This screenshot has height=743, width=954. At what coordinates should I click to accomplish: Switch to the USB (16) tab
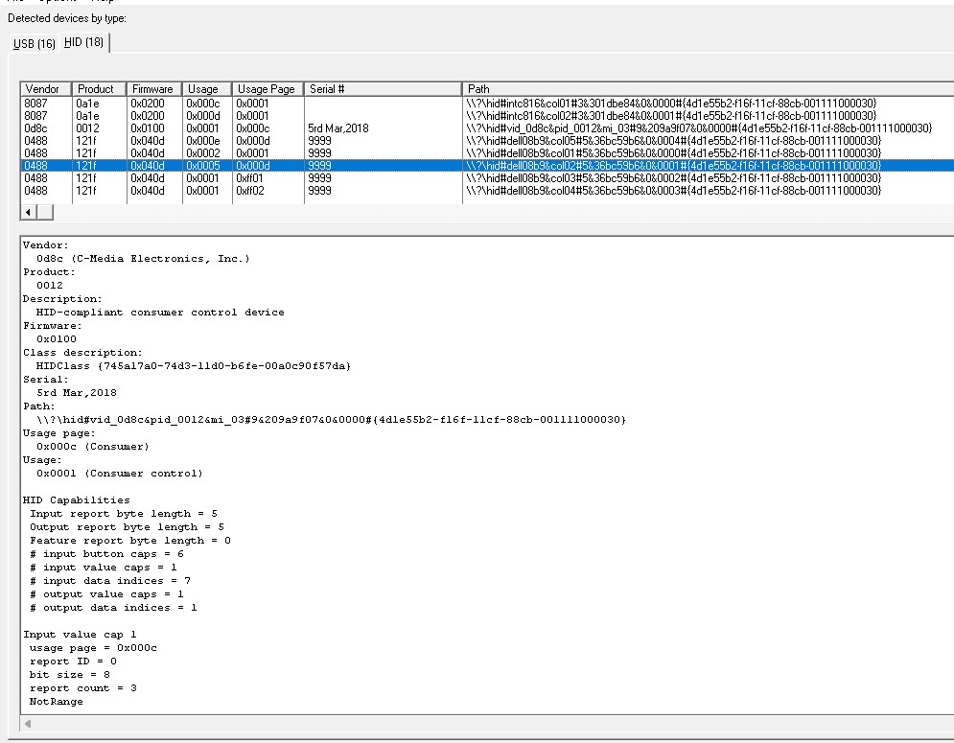tap(34, 43)
